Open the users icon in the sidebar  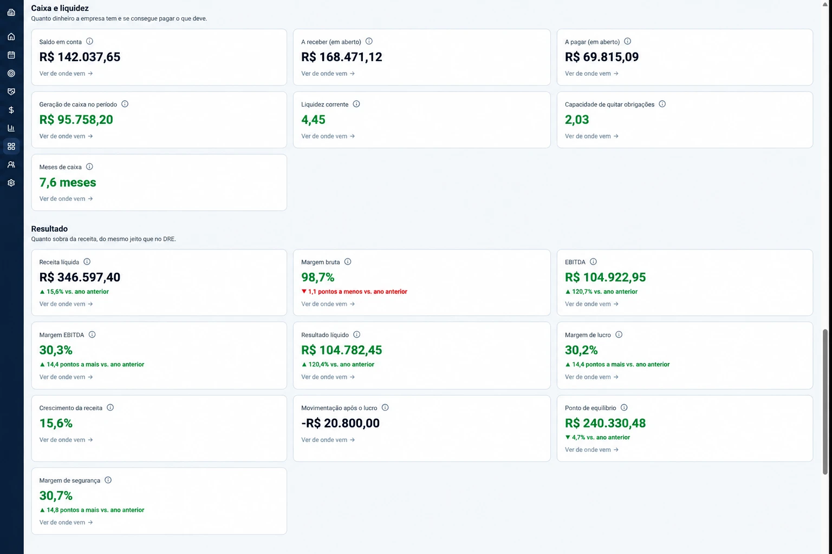[x=11, y=164]
